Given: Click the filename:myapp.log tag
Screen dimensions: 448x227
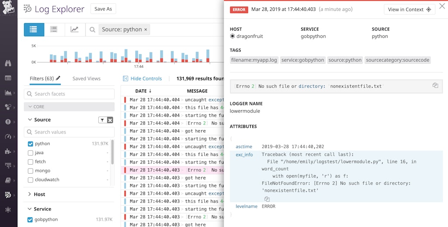Looking at the screenshot, I should point(254,60).
